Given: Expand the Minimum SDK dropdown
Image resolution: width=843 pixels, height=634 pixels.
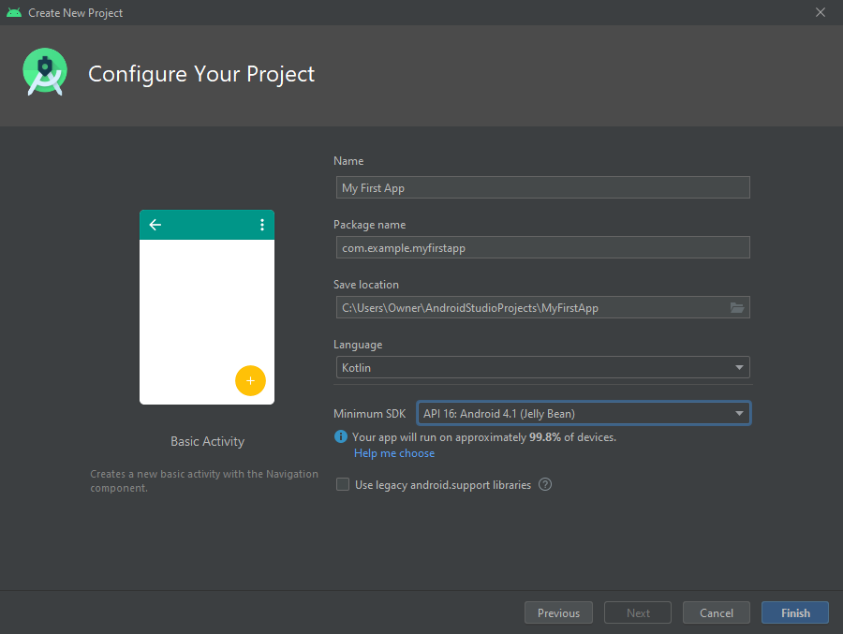Looking at the screenshot, I should tap(583, 413).
